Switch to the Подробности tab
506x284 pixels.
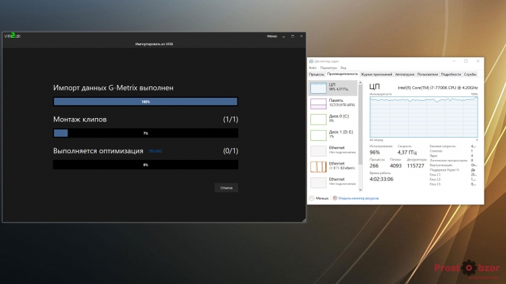pos(451,74)
